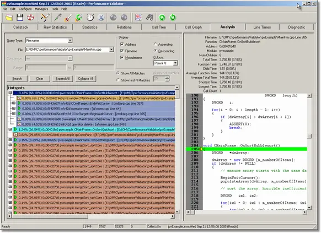321x233 pixels.
Task: Uncheck the Filename display checkbox
Action: (x=122, y=51)
